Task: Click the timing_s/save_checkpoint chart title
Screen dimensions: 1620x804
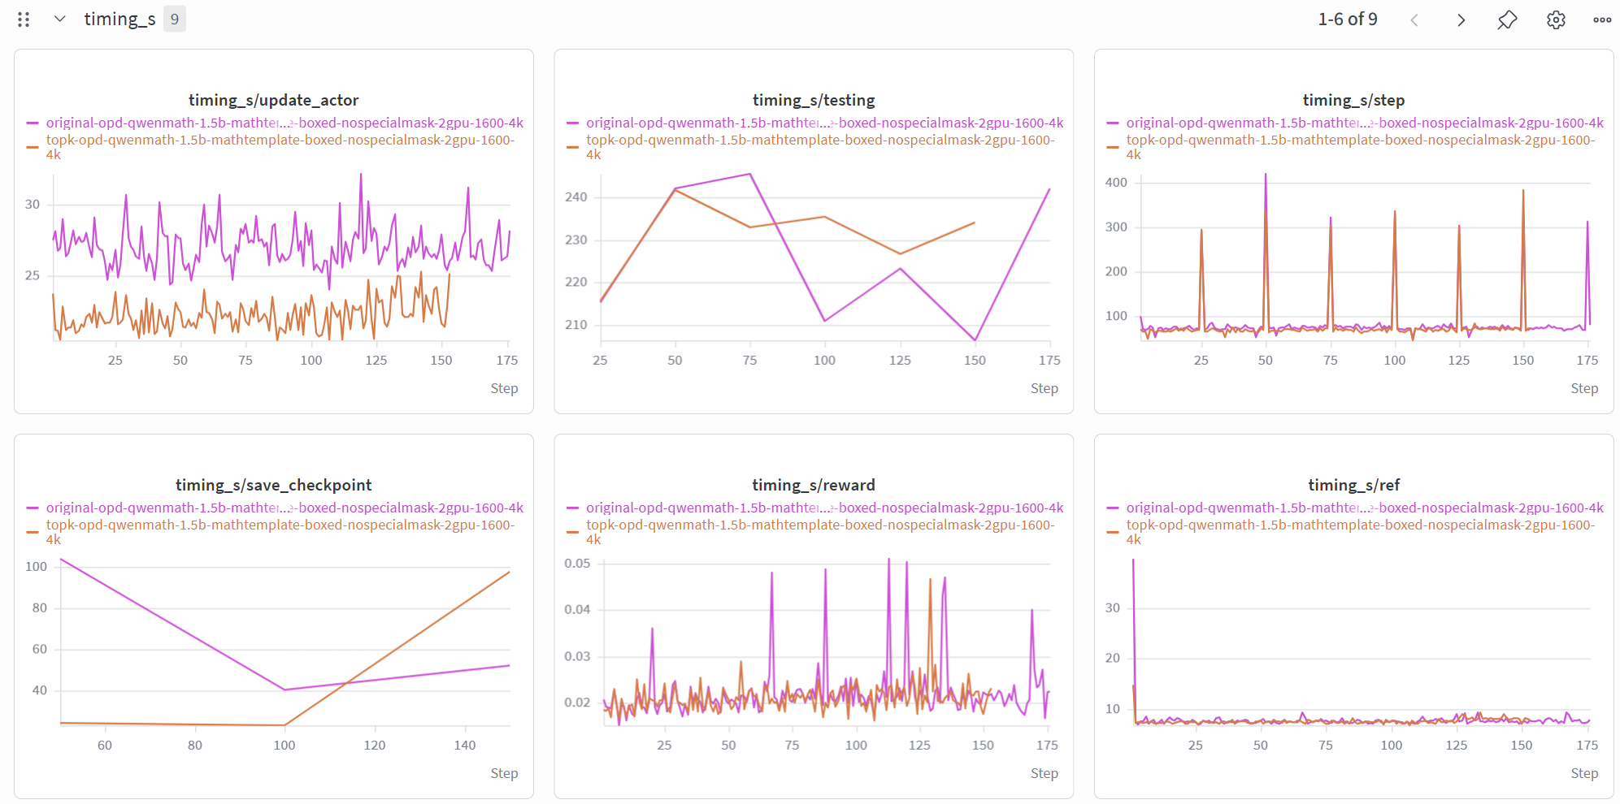Action: pyautogui.click(x=273, y=485)
